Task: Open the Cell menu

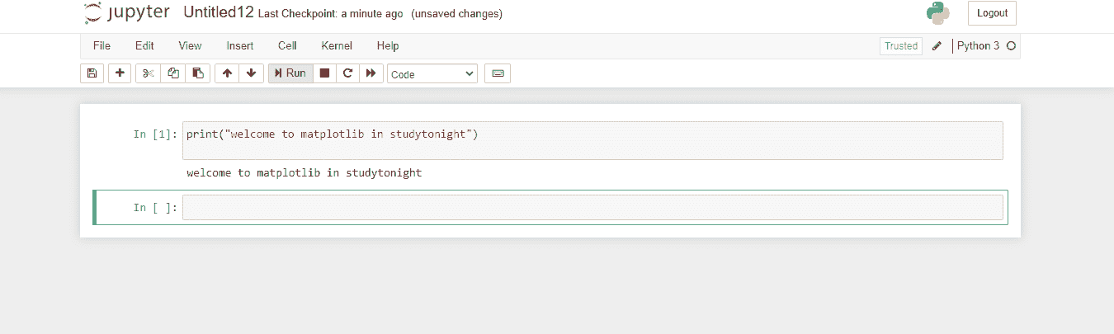Action: tap(287, 46)
